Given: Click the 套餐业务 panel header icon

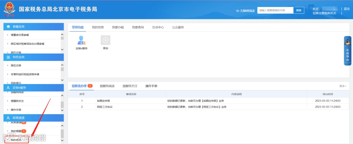Looking at the screenshot, I should (8, 27).
